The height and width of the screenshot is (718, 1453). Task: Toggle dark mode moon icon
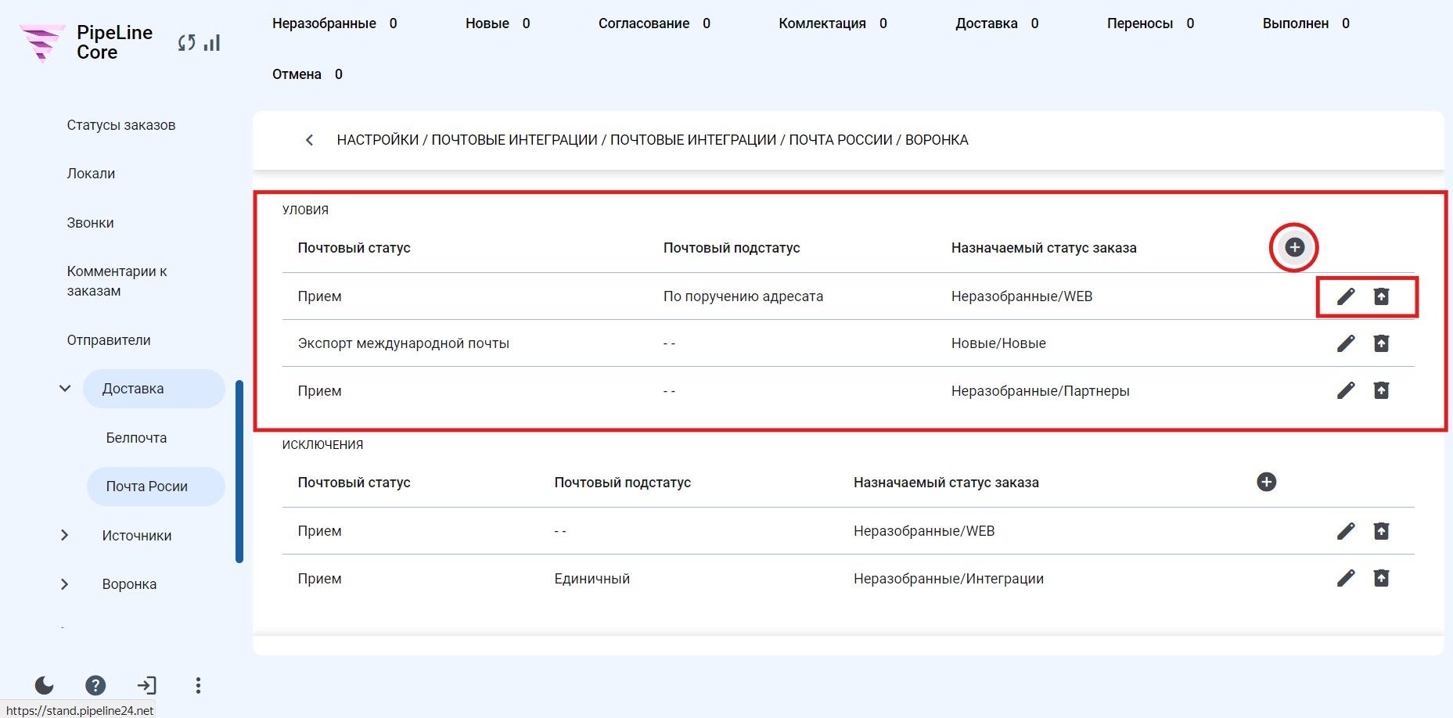tap(45, 686)
